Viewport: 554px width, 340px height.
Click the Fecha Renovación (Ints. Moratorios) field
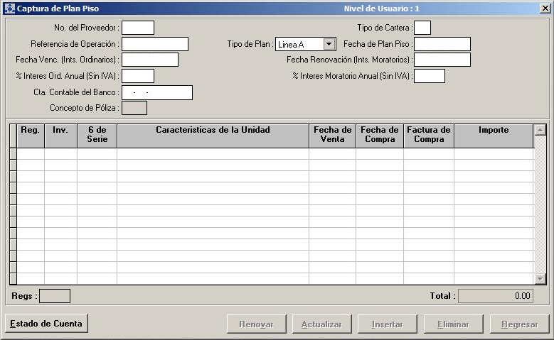pyautogui.click(x=442, y=60)
